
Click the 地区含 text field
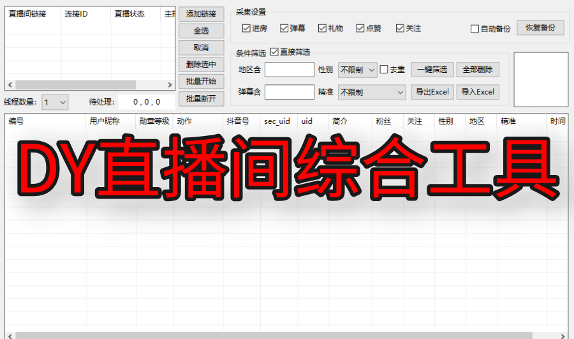pos(289,70)
